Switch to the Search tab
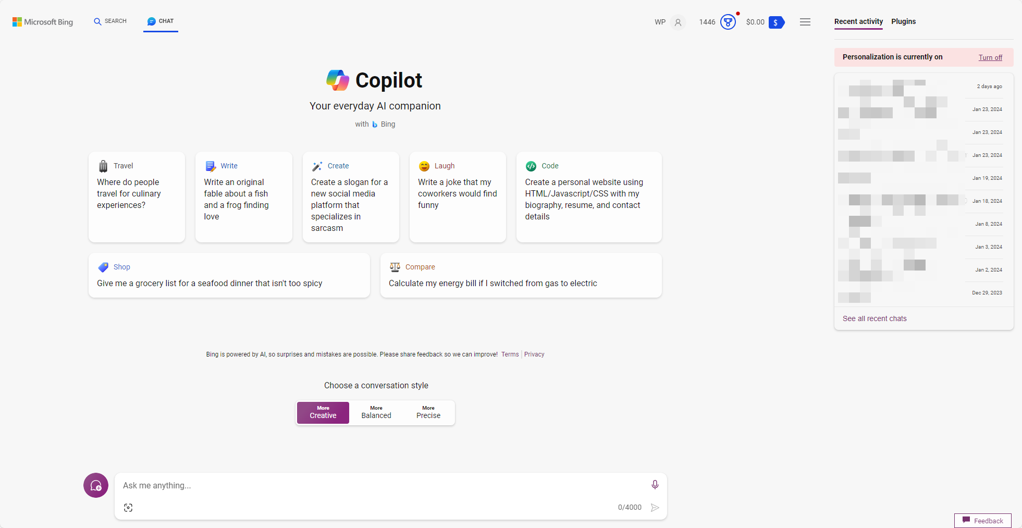This screenshot has height=528, width=1022. (110, 21)
